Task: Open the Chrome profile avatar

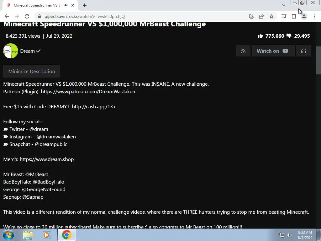Action: tap(304, 16)
